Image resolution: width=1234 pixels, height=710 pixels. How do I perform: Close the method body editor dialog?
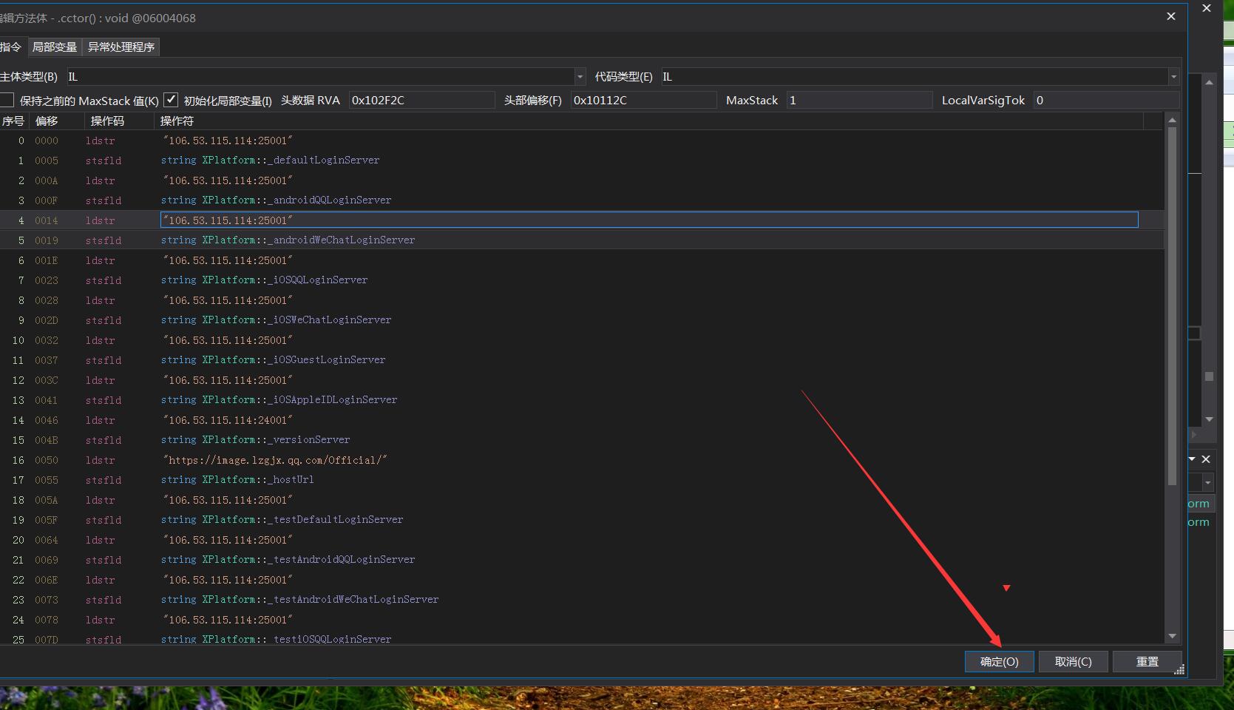(x=1171, y=16)
